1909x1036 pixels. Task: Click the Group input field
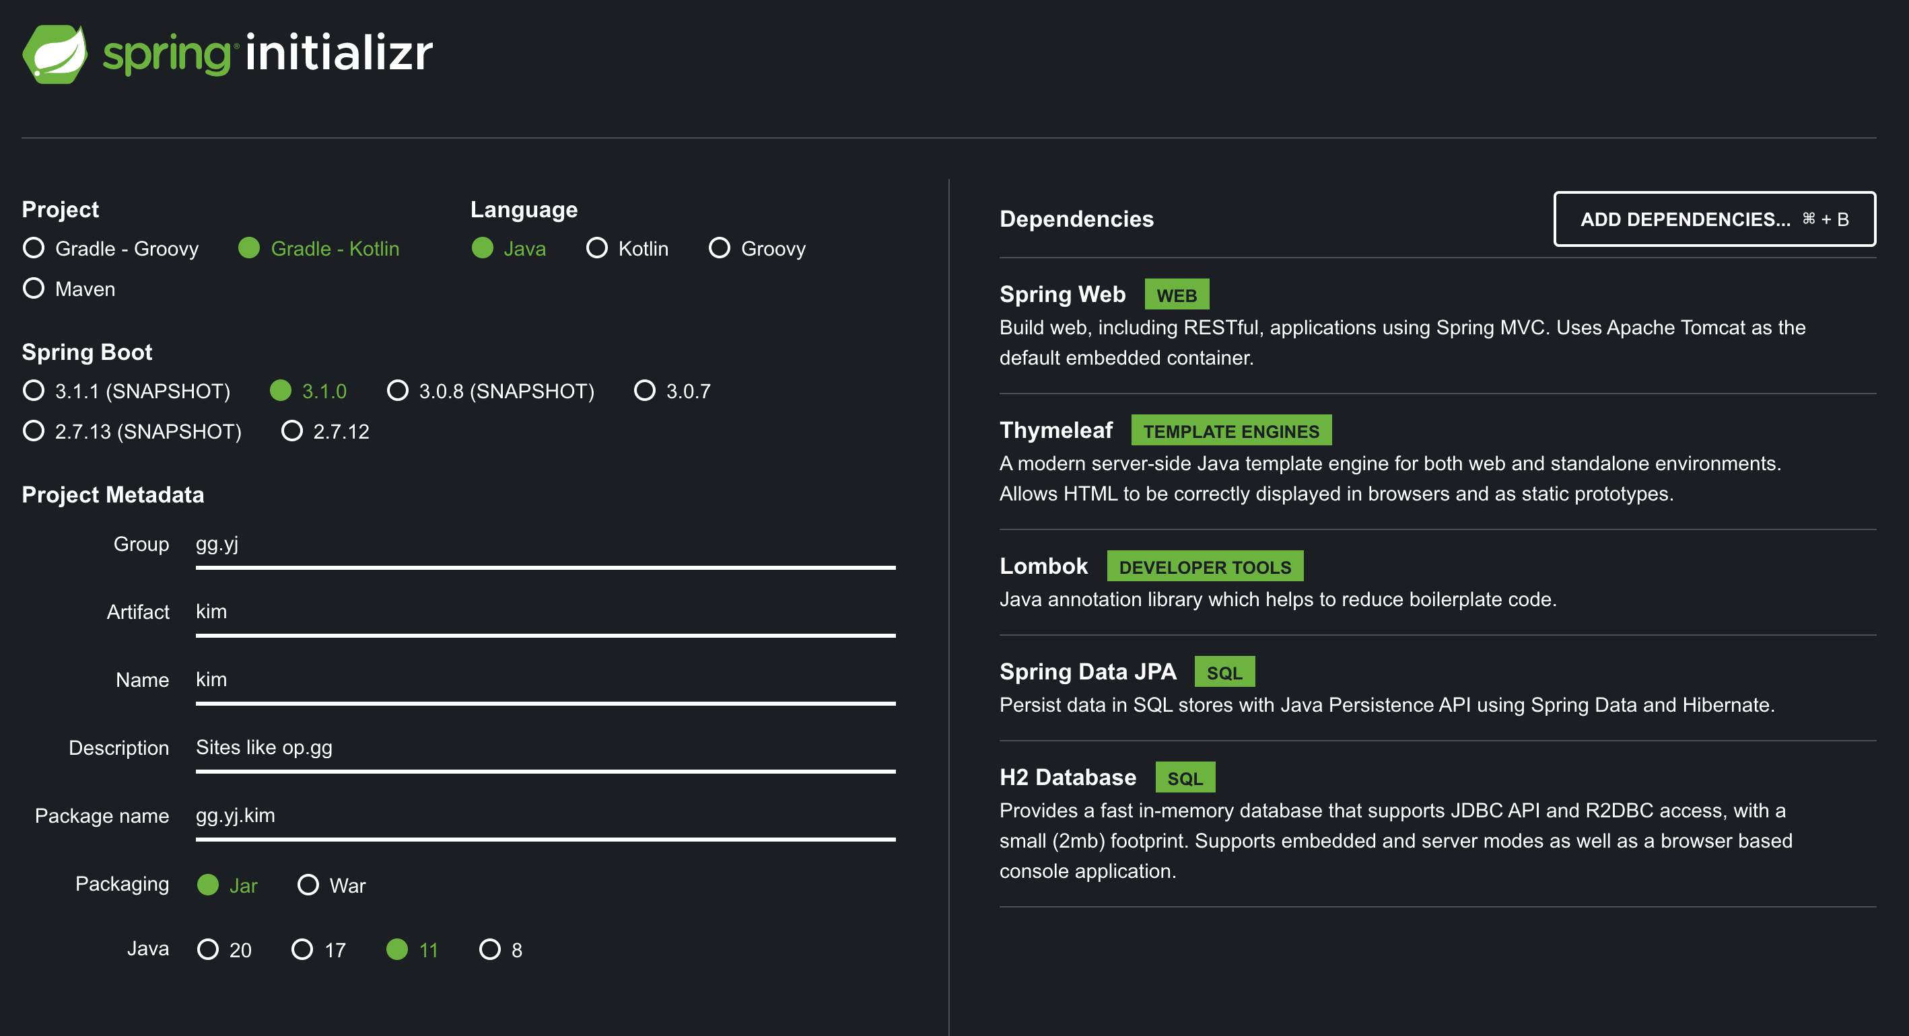pos(545,546)
